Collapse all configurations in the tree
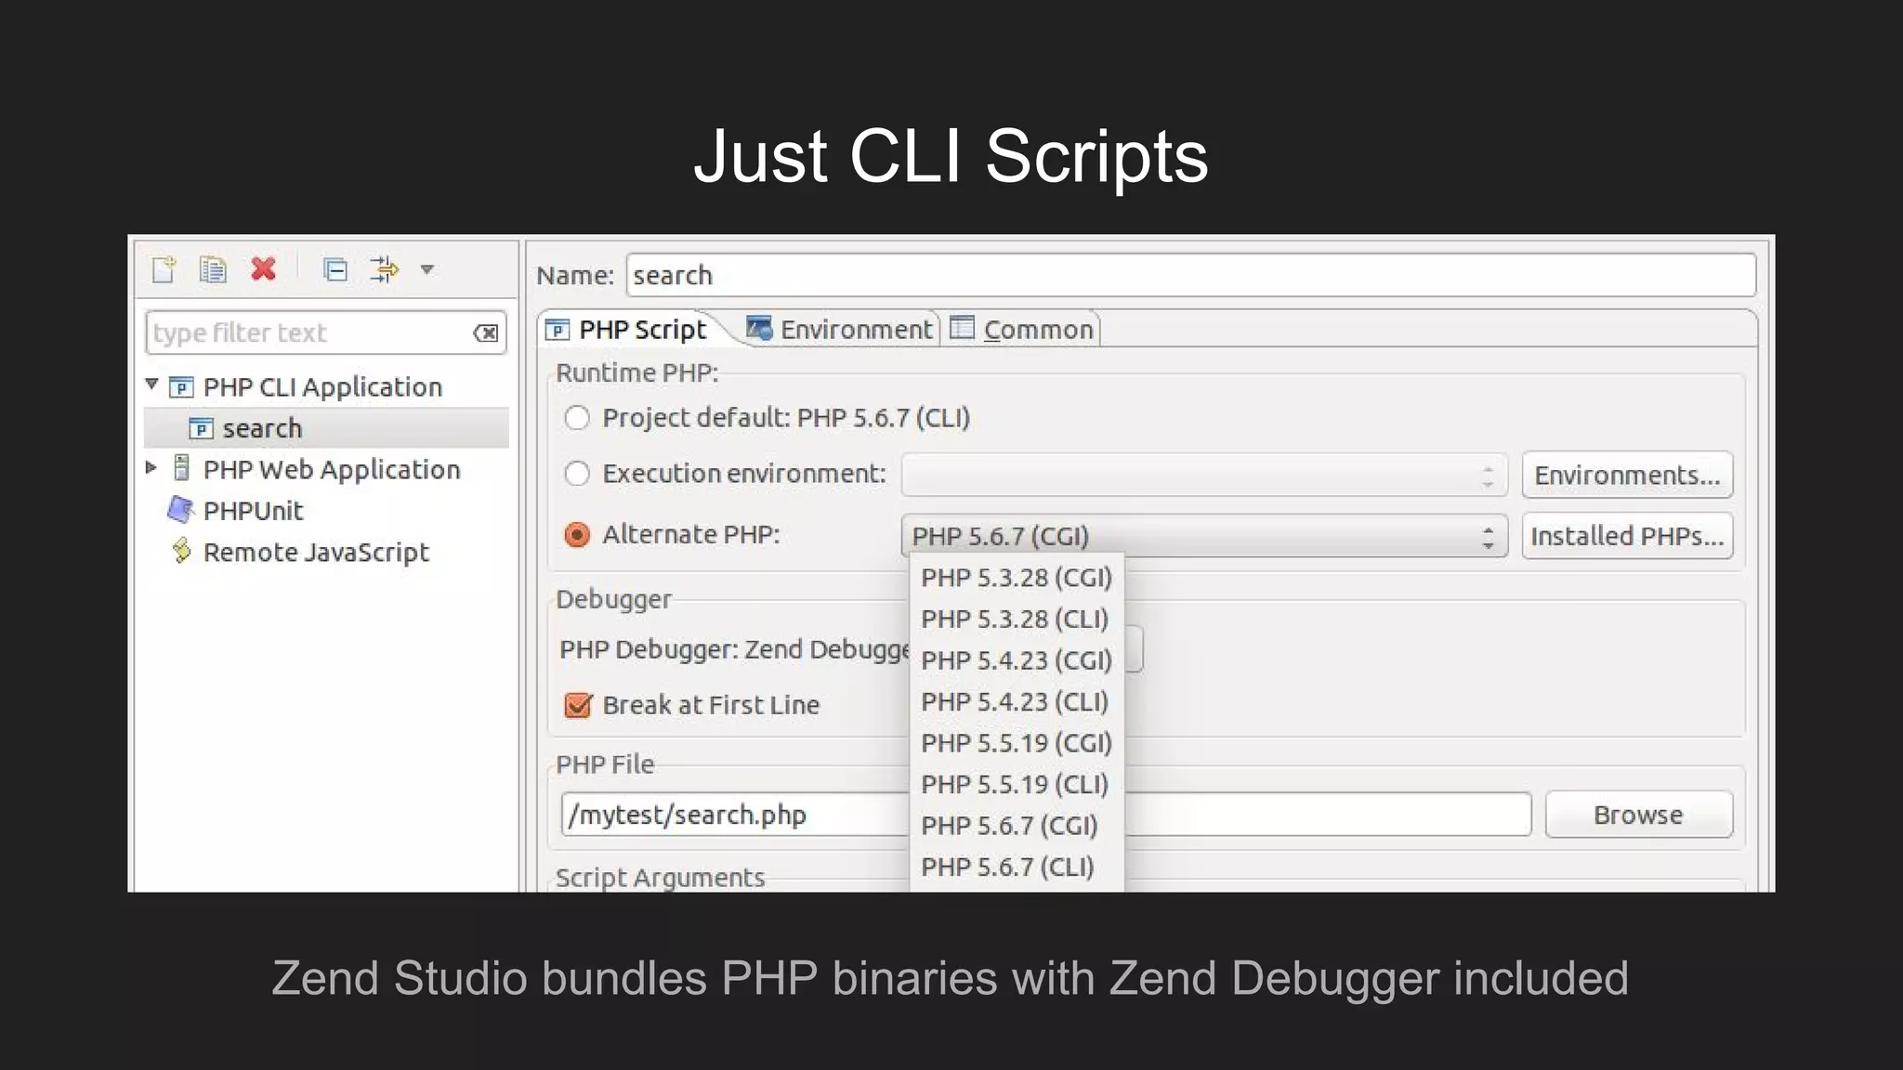The image size is (1903, 1070). click(335, 269)
